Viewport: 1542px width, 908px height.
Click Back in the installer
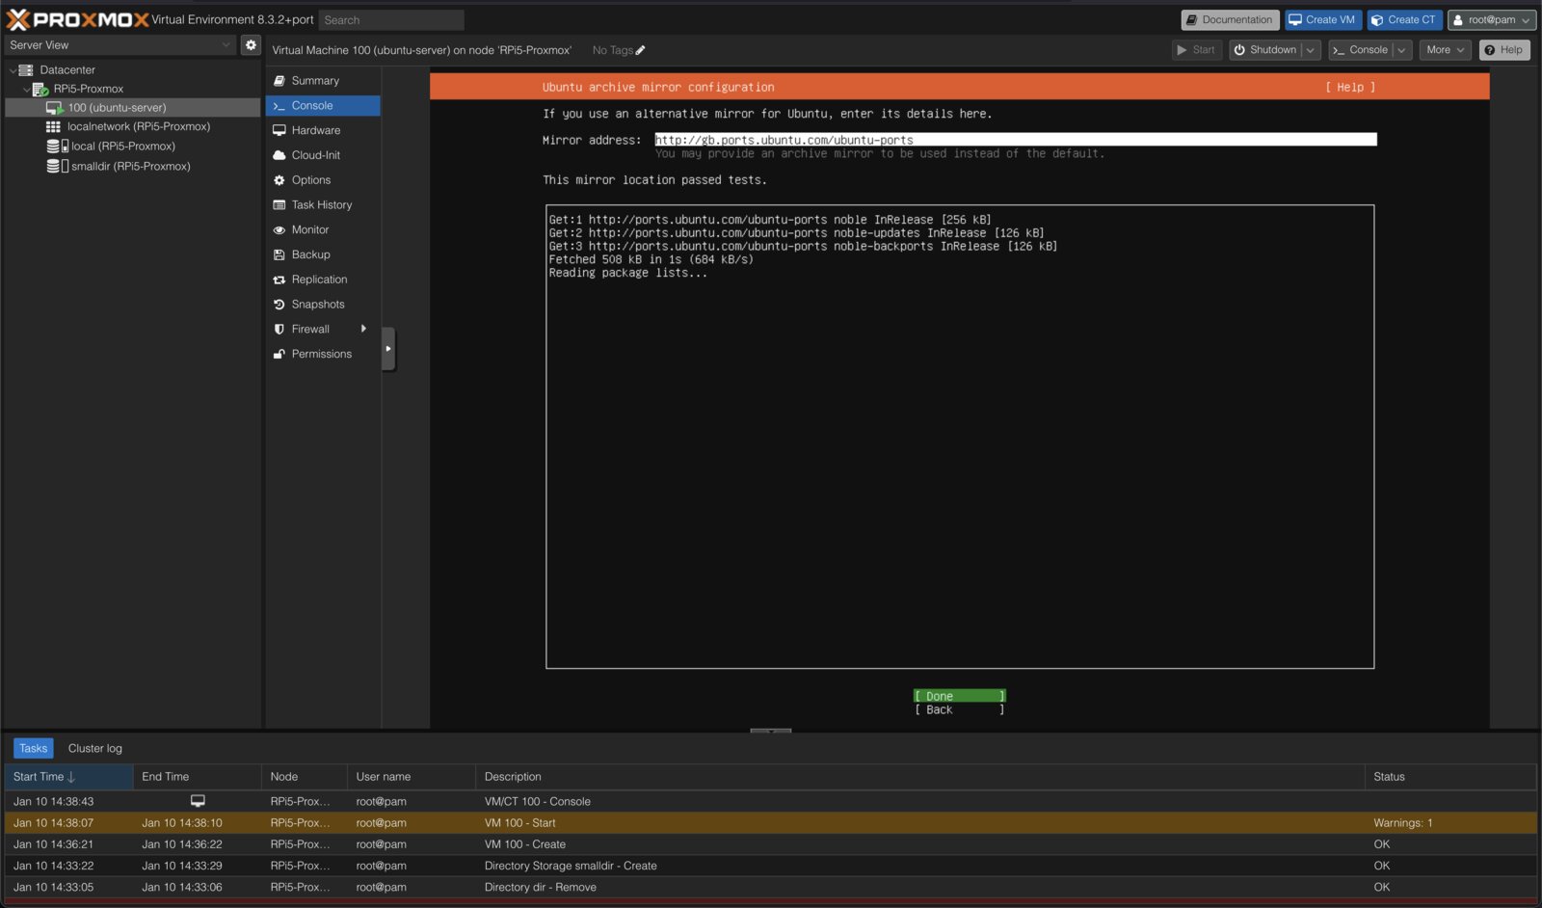pyautogui.click(x=960, y=709)
